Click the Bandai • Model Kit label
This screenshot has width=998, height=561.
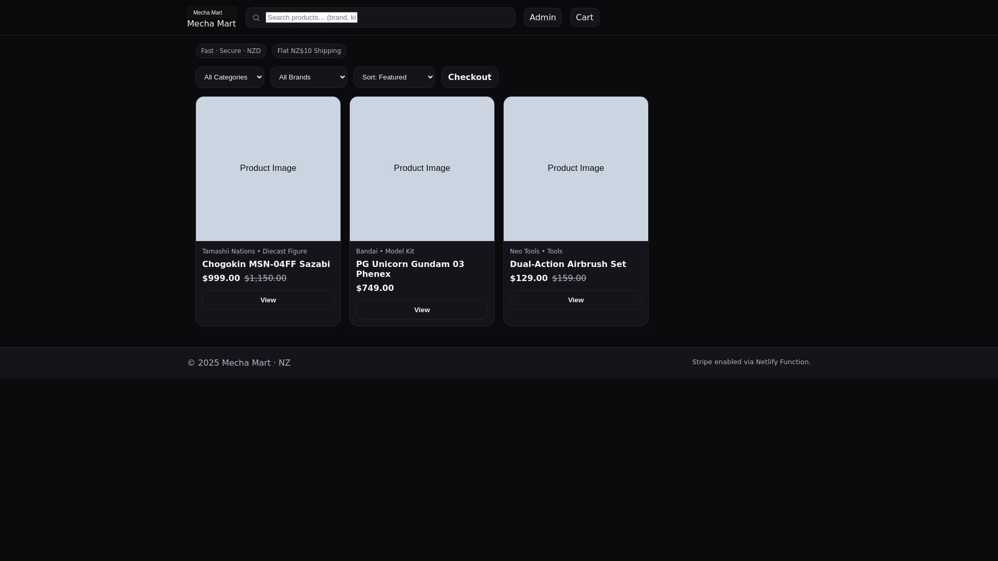point(385,251)
